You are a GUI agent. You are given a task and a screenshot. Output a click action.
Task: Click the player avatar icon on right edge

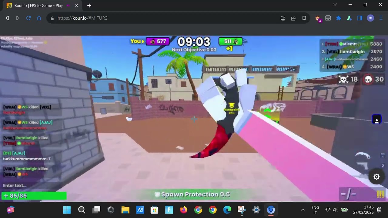point(376,119)
